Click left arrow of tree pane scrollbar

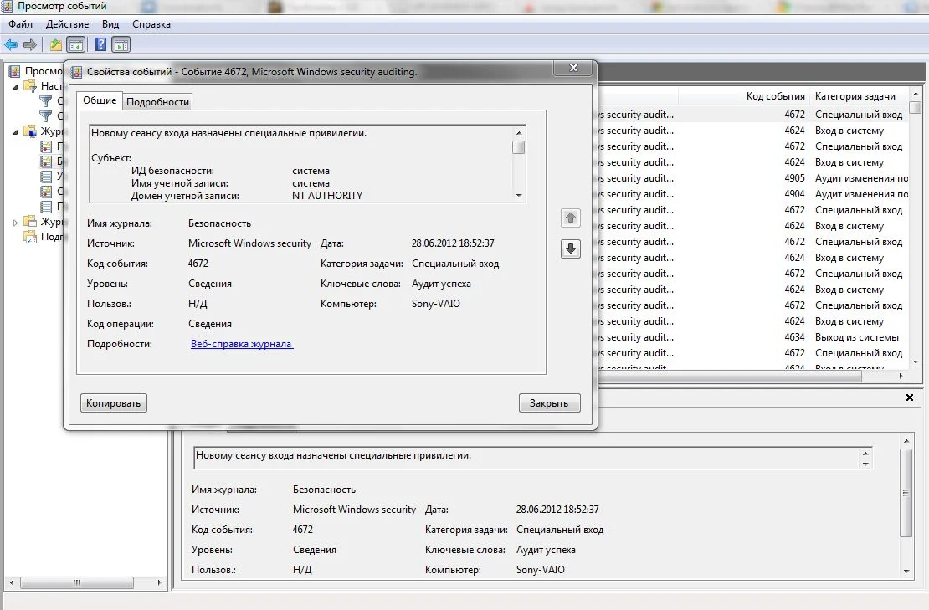[x=12, y=582]
